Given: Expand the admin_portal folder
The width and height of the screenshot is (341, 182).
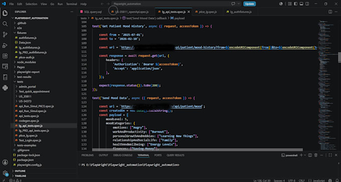Looking at the screenshot, I should (17, 87).
